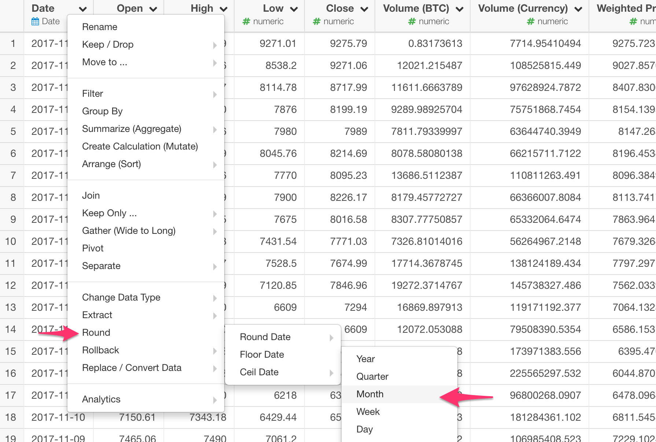Image resolution: width=656 pixels, height=442 pixels.
Task: Select Round in the column menu
Action: (146, 332)
